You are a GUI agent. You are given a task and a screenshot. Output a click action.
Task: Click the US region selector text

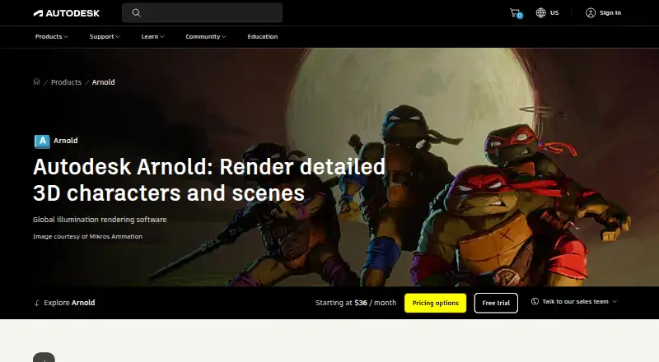coord(554,13)
